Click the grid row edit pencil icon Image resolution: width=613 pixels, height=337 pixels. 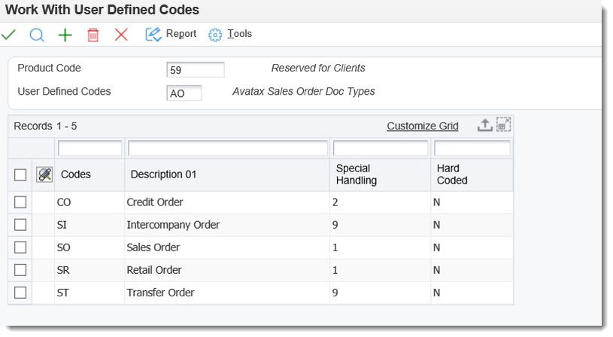tap(44, 175)
